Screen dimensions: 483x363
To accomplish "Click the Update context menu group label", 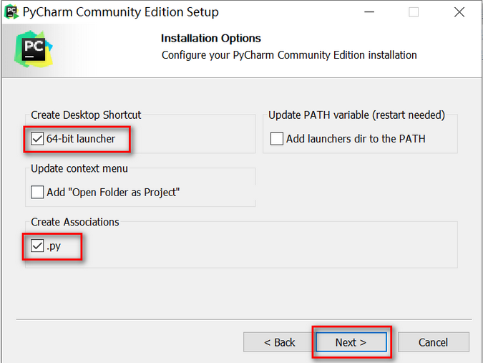I will [x=79, y=168].
